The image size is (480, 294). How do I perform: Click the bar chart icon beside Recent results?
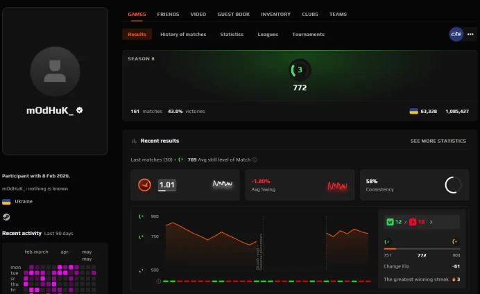(x=134, y=141)
